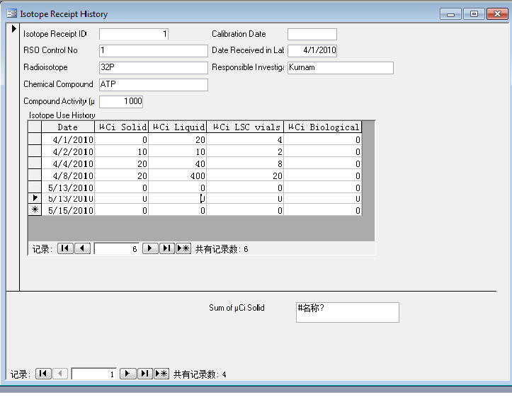Maximize the Isotope Receipt History window
The image size is (512, 397).
click(474, 14)
